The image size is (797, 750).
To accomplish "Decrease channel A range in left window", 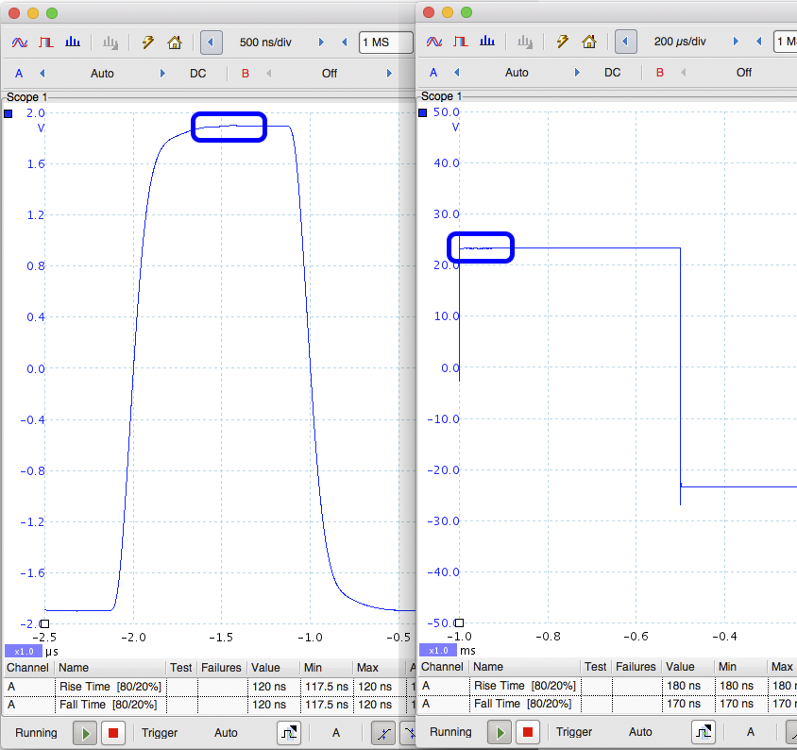I will pos(42,74).
